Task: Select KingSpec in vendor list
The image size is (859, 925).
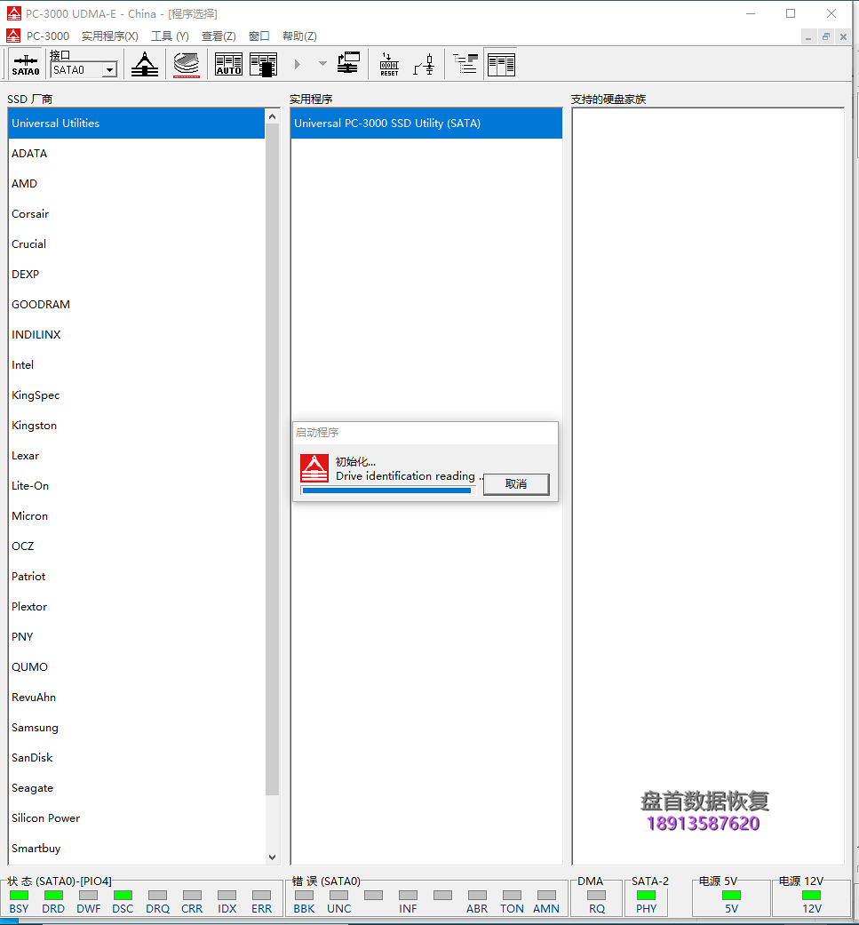Action: click(136, 395)
